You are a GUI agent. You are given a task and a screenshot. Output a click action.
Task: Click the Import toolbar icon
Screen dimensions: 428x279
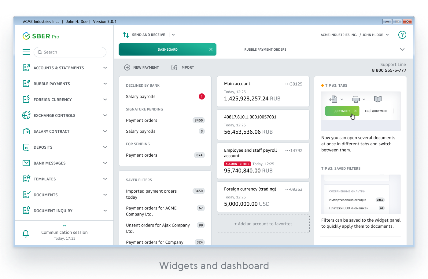tap(174, 67)
